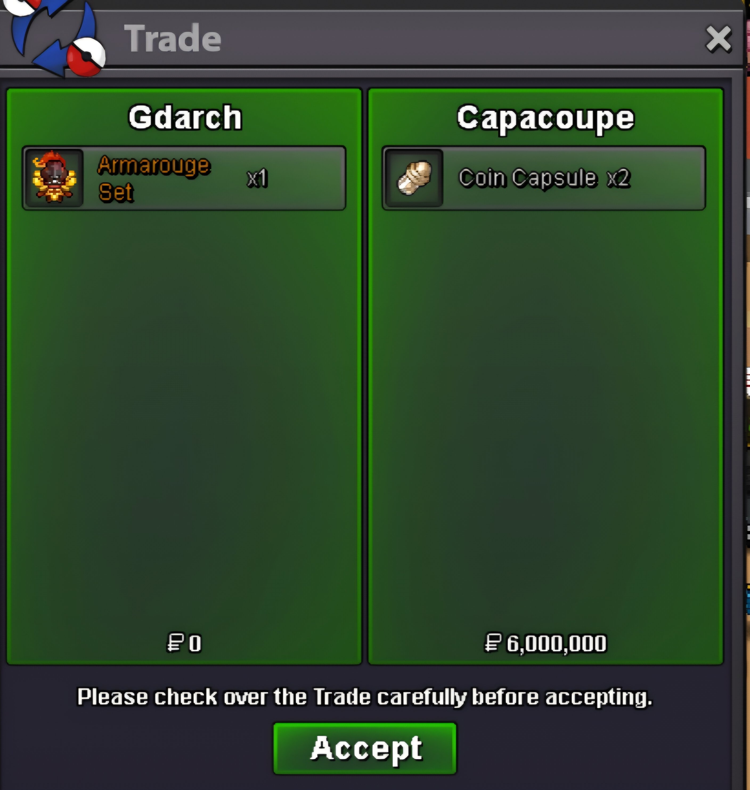Click Gdarch's 0 money amount
This screenshot has height=790, width=750.
pyautogui.click(x=195, y=644)
